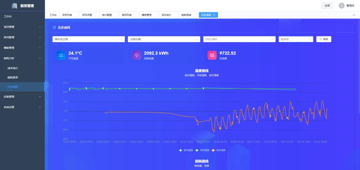Click the 2092.3 kWh consumption value

coord(156,53)
